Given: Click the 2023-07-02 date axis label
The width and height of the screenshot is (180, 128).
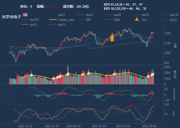Looking at the screenshot, I should click(123, 126).
